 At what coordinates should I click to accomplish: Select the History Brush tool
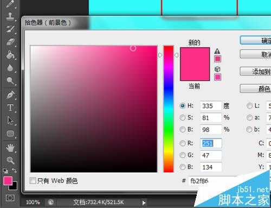(x=10, y=29)
